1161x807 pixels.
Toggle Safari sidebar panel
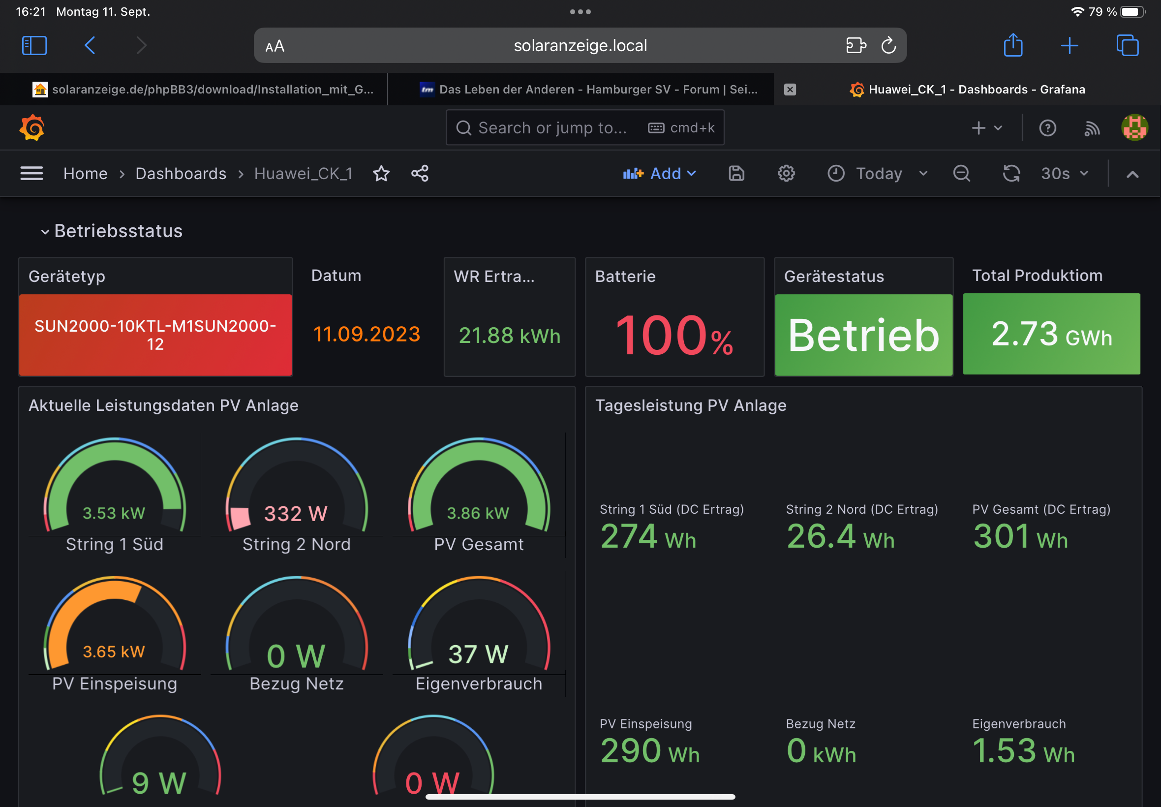[x=34, y=45]
